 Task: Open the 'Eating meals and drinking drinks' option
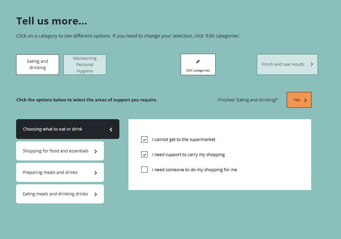pos(55,194)
